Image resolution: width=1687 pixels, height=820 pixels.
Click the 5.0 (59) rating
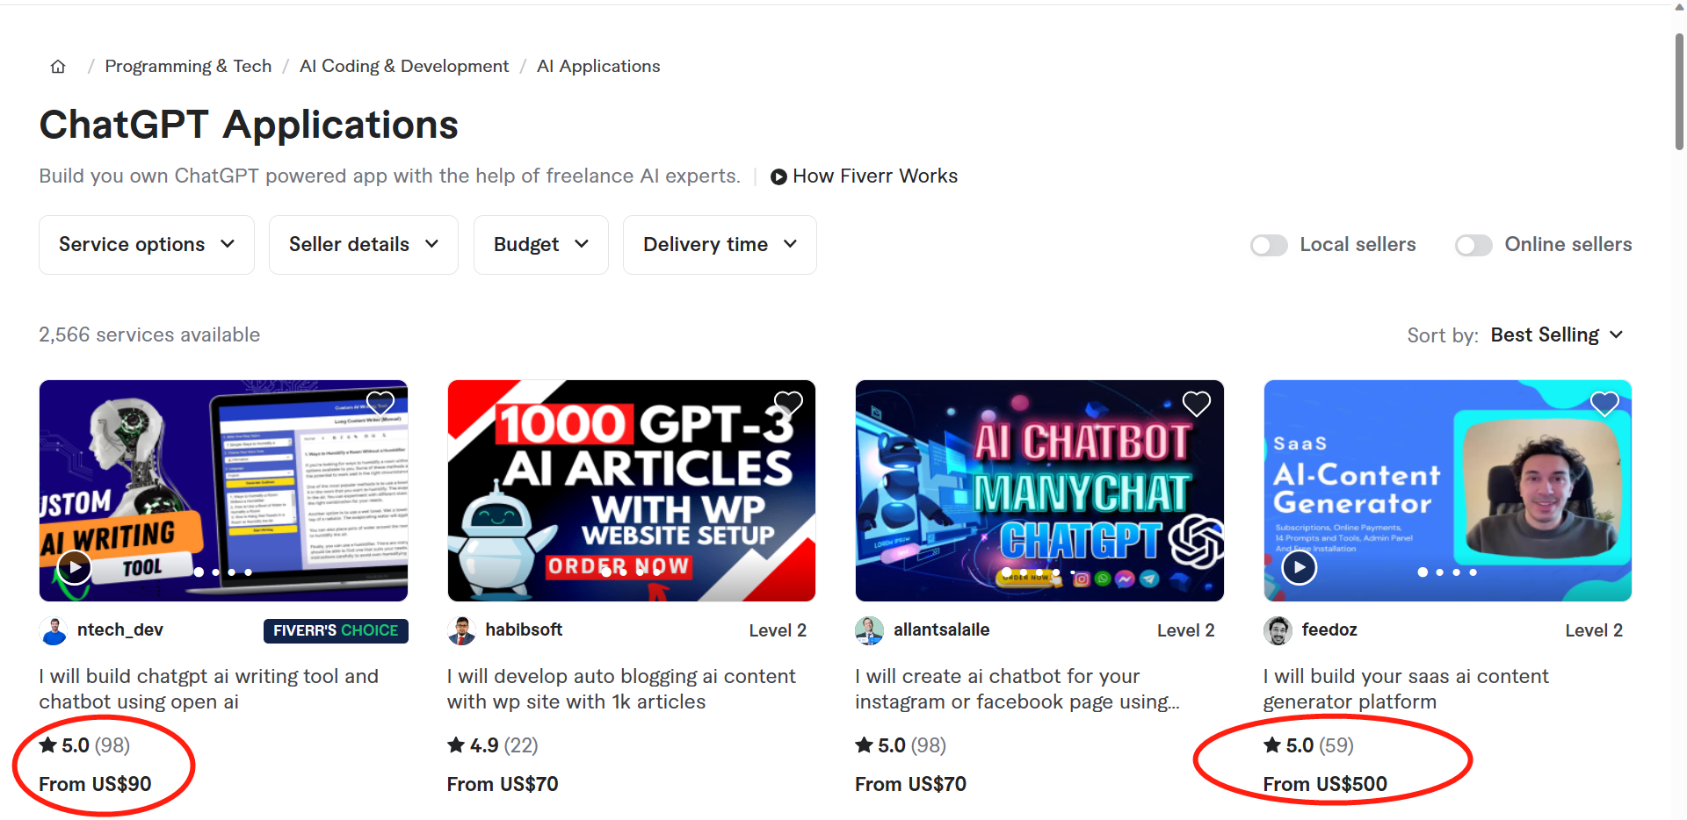click(1309, 745)
